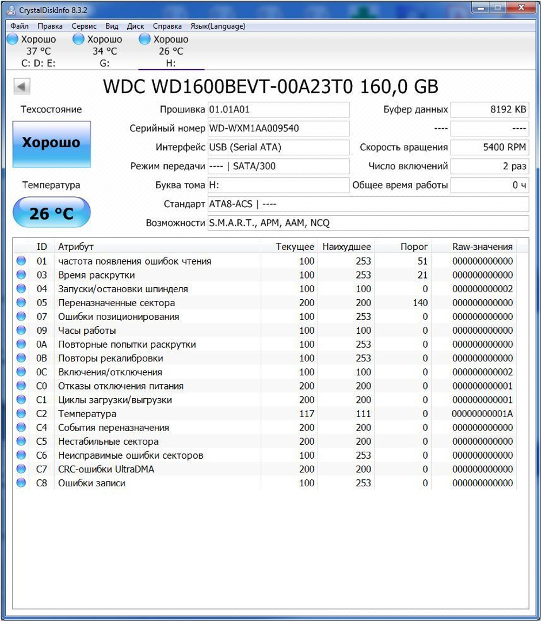Select the 09 Часы работы attribute row
541x621 pixels.
pos(162,331)
